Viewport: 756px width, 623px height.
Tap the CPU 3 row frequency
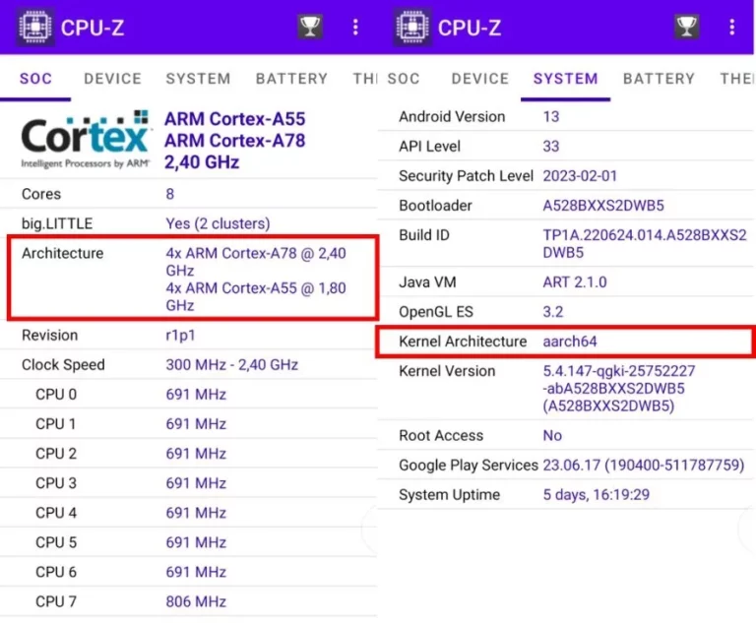196,483
